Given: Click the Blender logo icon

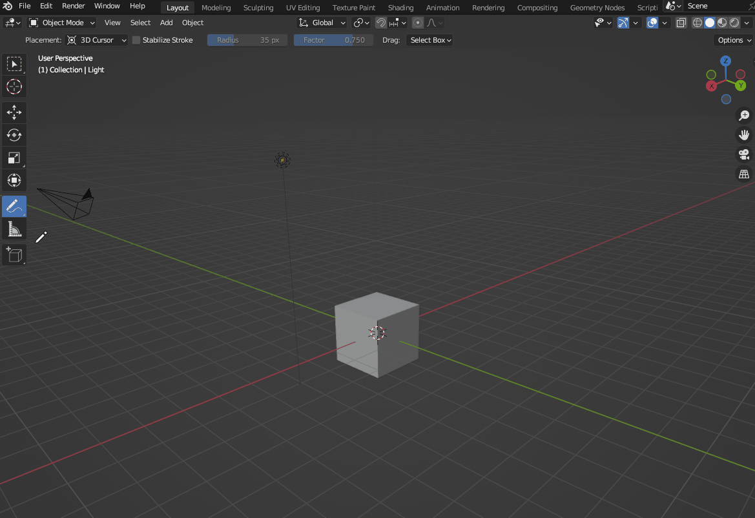Looking at the screenshot, I should [7, 6].
